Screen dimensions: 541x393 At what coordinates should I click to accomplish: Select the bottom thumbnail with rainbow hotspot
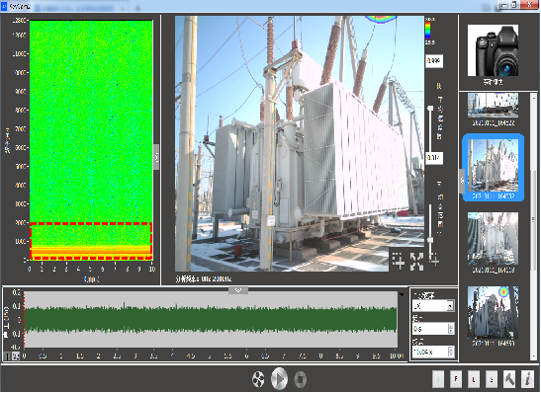(494, 312)
